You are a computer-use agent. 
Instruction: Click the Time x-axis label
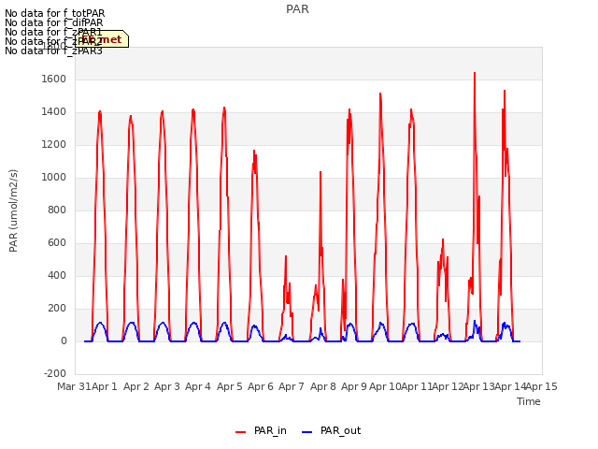click(529, 401)
